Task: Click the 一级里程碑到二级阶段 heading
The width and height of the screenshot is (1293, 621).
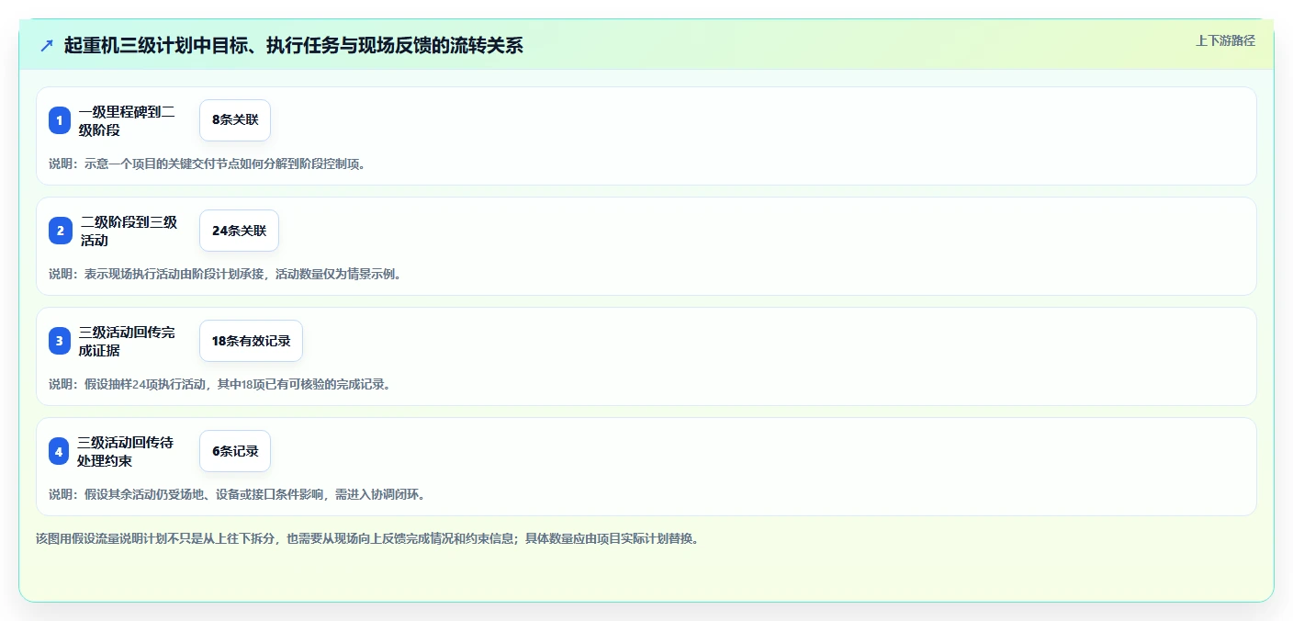Action: (127, 120)
